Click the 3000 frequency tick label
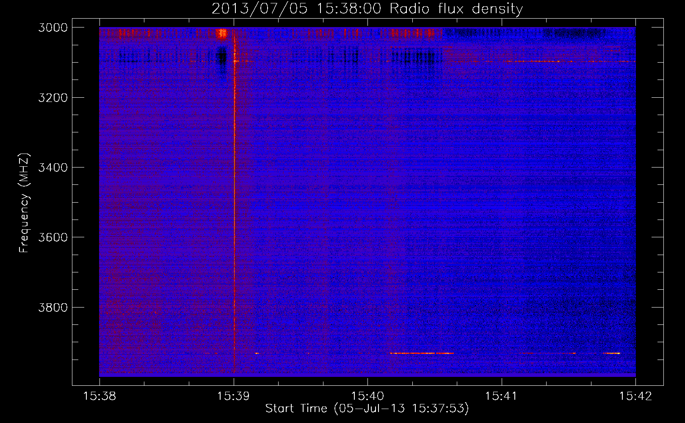 pos(53,27)
